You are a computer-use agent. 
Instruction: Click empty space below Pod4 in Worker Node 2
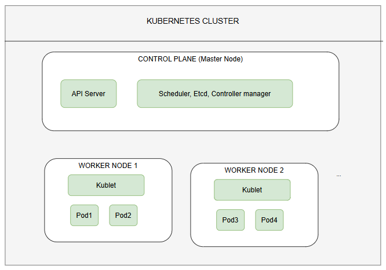(270, 238)
